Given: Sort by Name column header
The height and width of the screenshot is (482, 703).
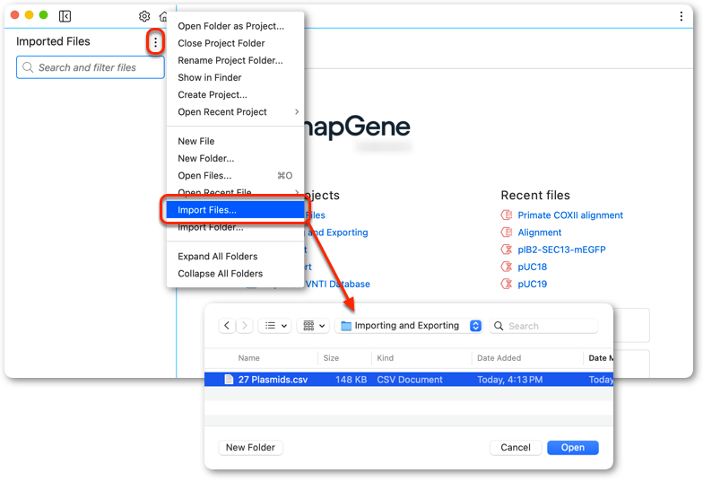Looking at the screenshot, I should tap(249, 358).
